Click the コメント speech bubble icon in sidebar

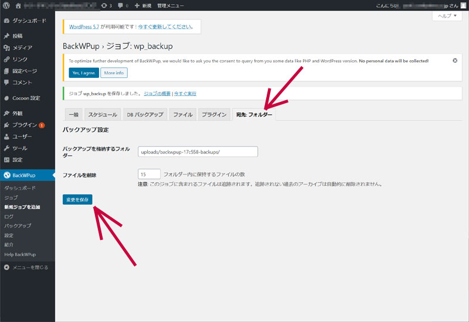(6, 83)
